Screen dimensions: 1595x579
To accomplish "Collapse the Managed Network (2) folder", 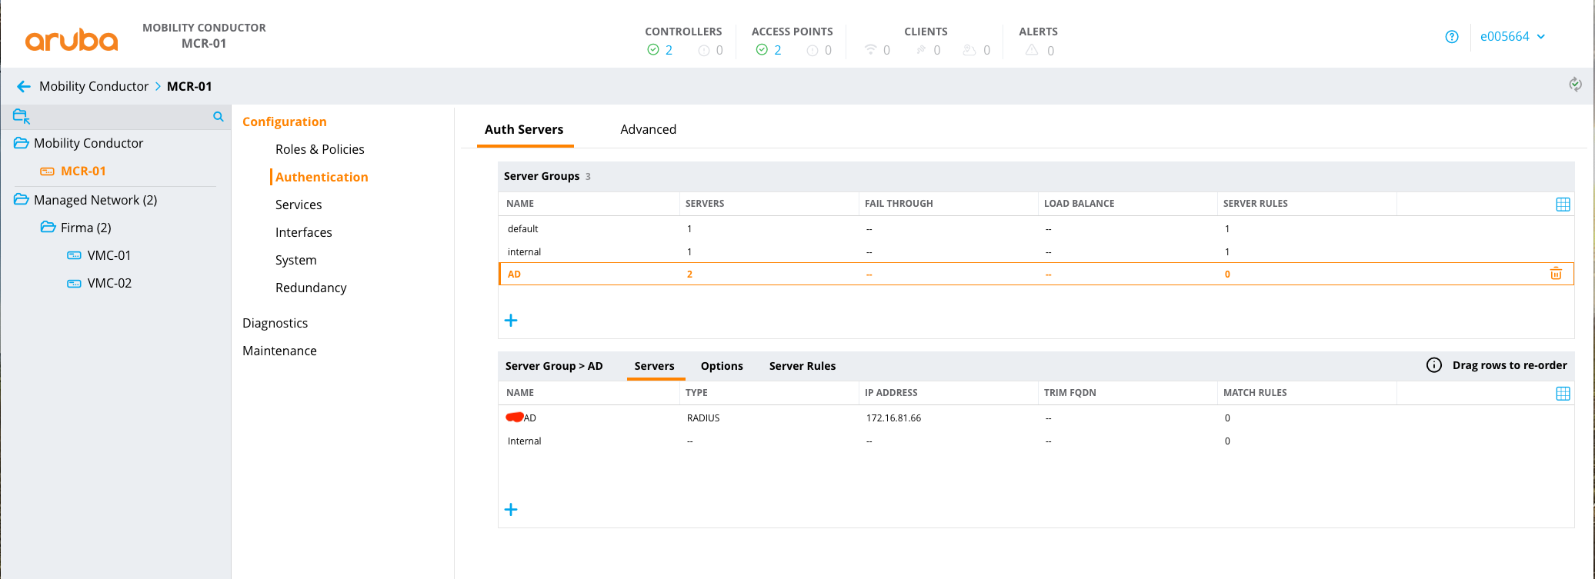I will tap(22, 200).
